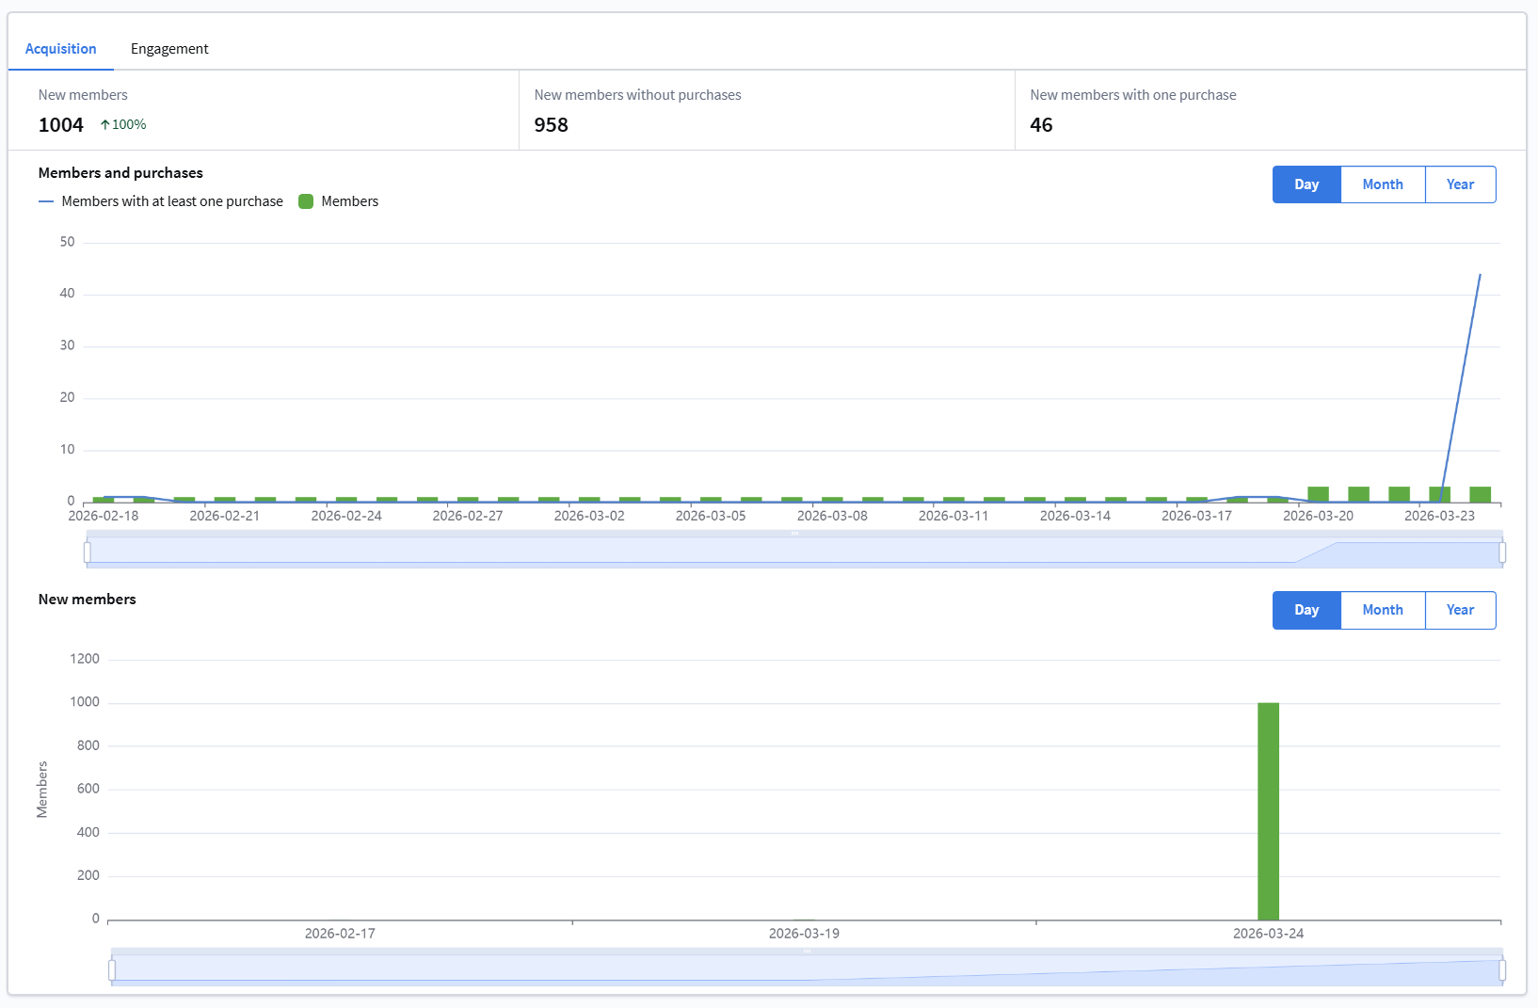Click the New members without purchases 958 value
The width and height of the screenshot is (1538, 1008).
(551, 125)
